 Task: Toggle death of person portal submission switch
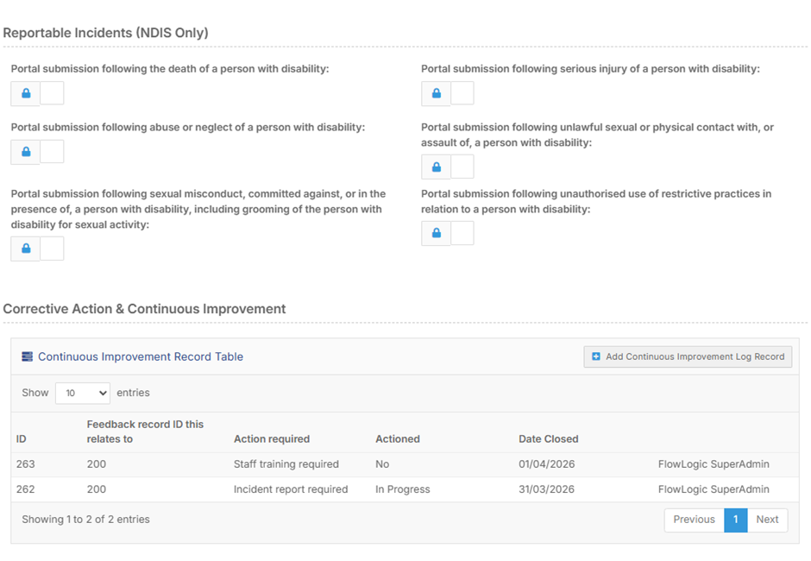coord(52,93)
